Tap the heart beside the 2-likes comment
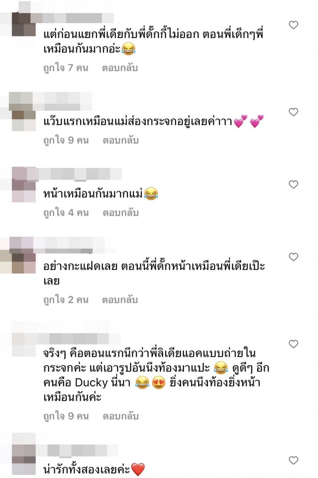Screen dimensions: 318x478 pyautogui.click(x=294, y=257)
